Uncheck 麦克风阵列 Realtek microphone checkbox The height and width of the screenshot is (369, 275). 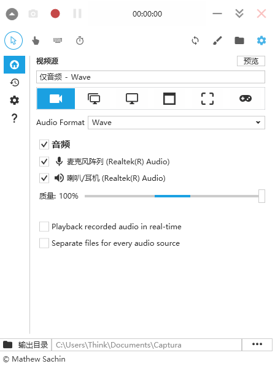click(x=44, y=162)
